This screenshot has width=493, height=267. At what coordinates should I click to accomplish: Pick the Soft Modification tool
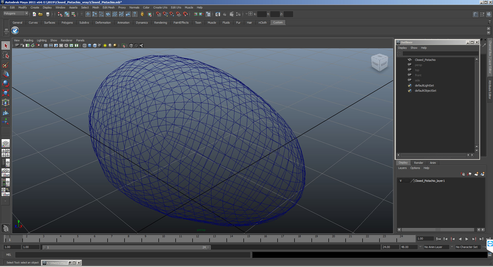6,112
